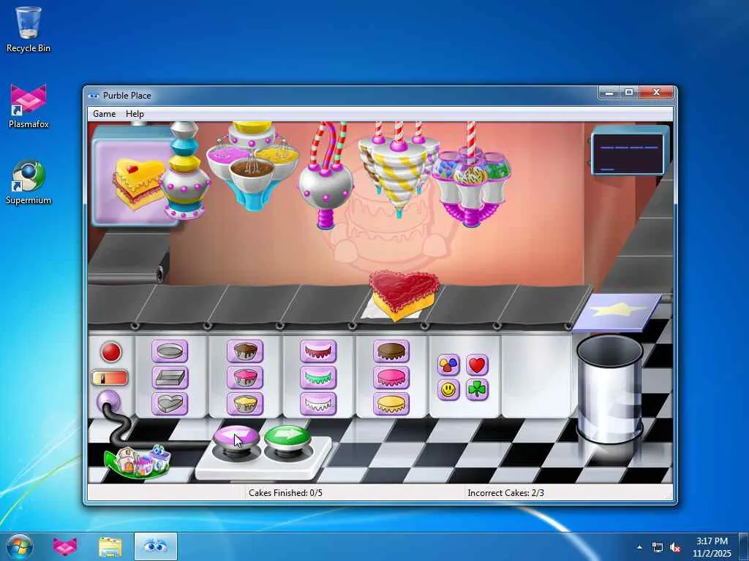Screen dimensions: 749x561
Task: Select the round cake pan button
Action: tap(170, 351)
